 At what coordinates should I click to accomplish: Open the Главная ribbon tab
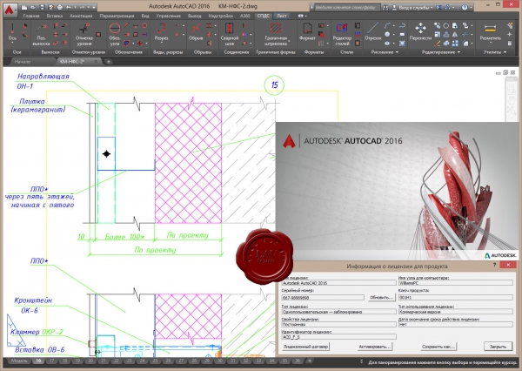pyautogui.click(x=31, y=16)
